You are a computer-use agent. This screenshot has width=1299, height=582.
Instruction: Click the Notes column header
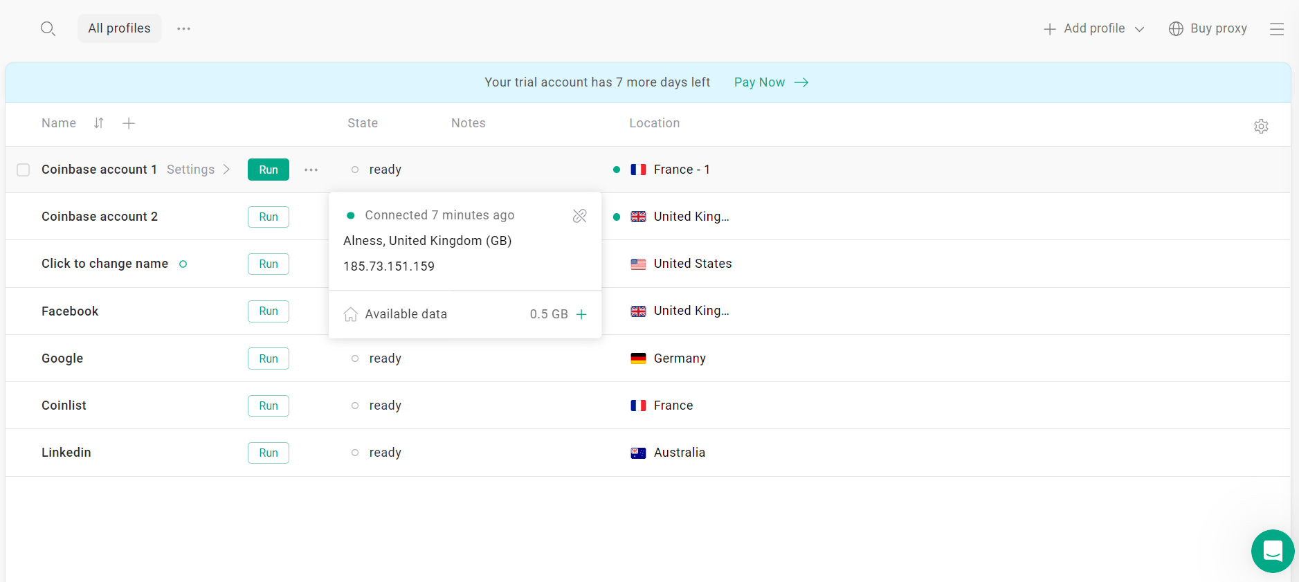pyautogui.click(x=469, y=123)
